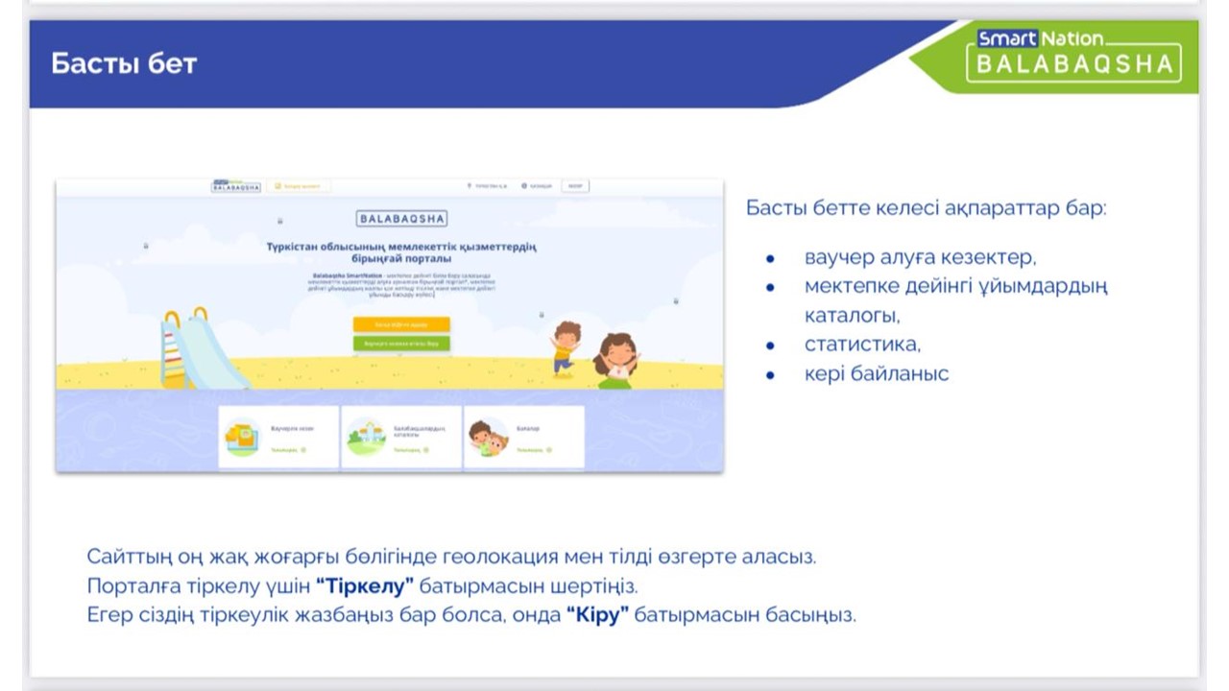Click the children card icon

[489, 438]
